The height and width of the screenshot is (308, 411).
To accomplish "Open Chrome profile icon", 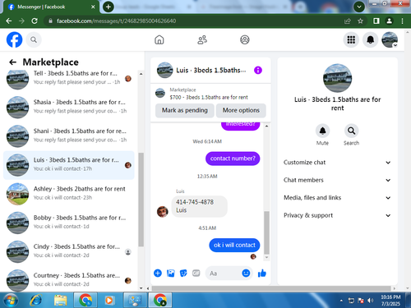I will click(389, 21).
